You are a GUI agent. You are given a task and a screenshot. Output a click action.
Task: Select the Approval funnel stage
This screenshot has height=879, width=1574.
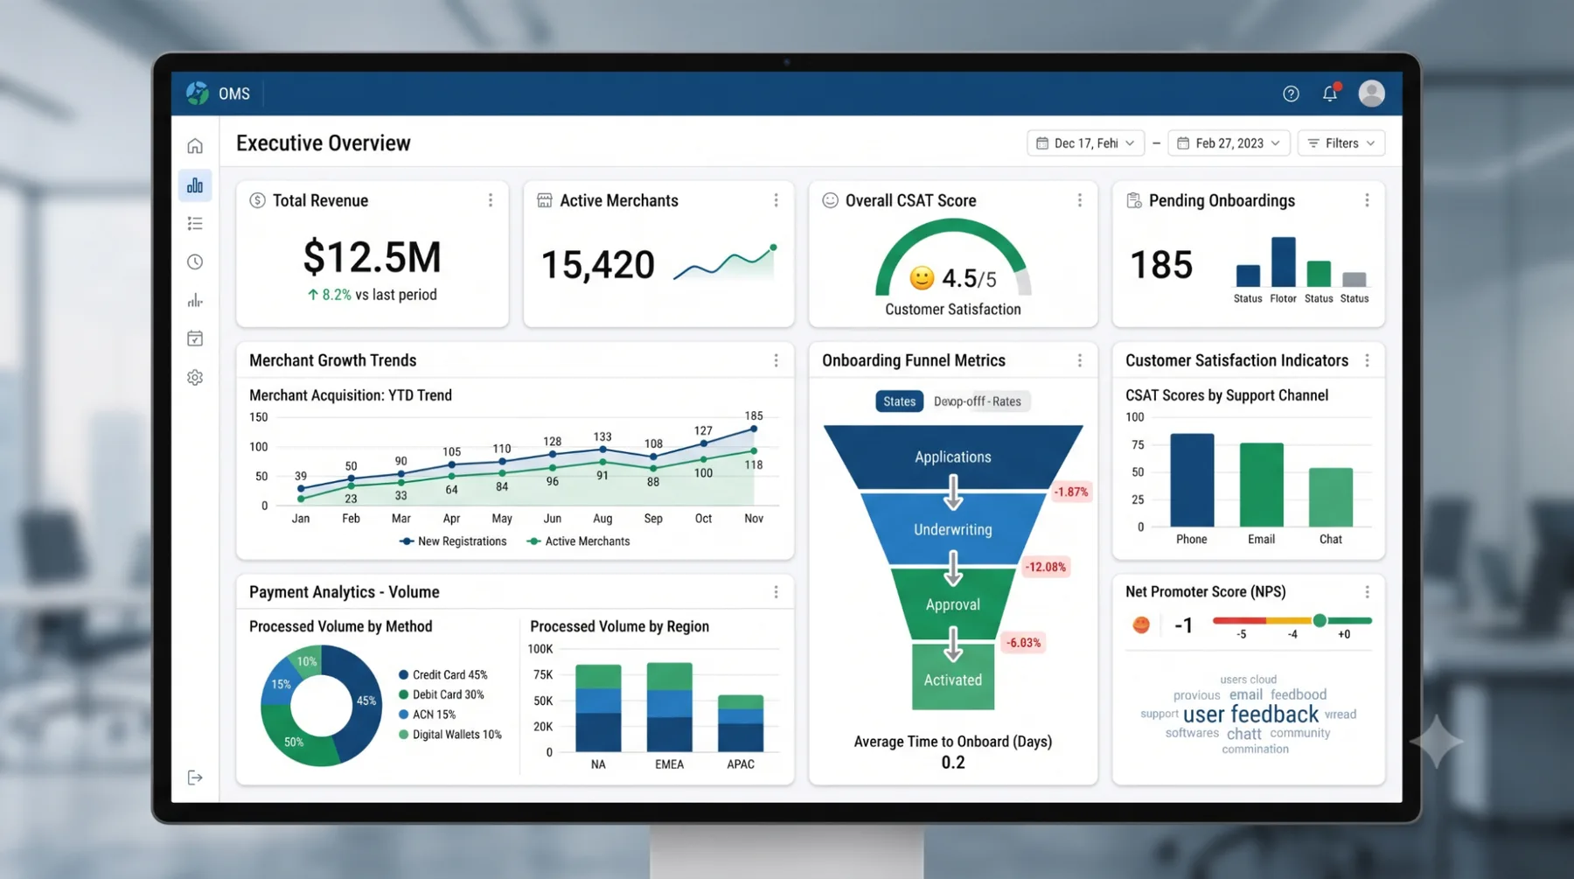point(953,604)
